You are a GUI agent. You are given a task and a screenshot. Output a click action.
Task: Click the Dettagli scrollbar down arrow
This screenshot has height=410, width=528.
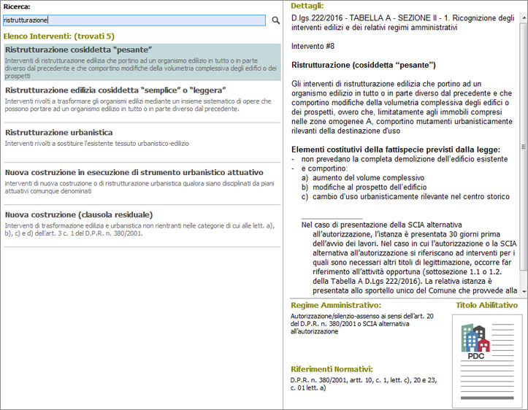(524, 291)
